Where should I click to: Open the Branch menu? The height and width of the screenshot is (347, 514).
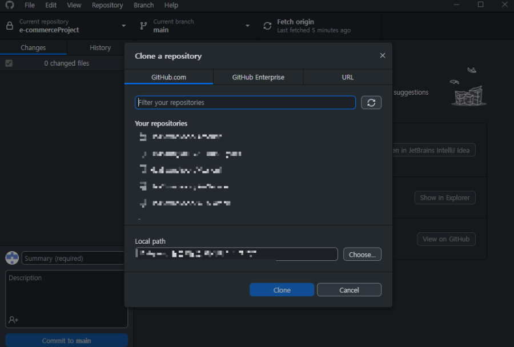143,5
